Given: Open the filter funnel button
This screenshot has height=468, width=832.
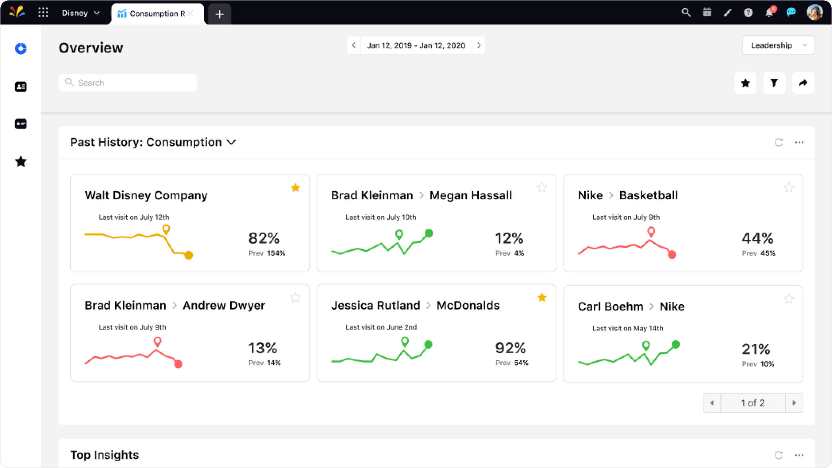Looking at the screenshot, I should 774,83.
